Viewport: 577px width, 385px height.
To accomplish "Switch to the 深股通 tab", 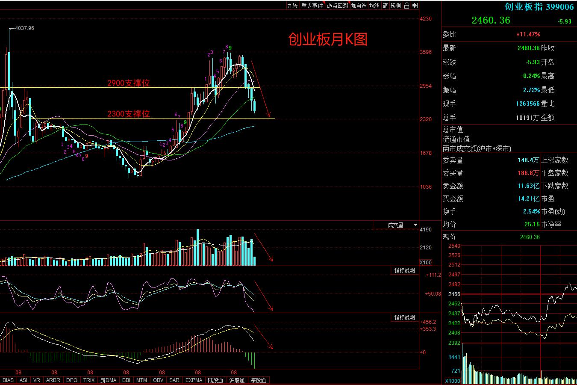I will point(258,380).
